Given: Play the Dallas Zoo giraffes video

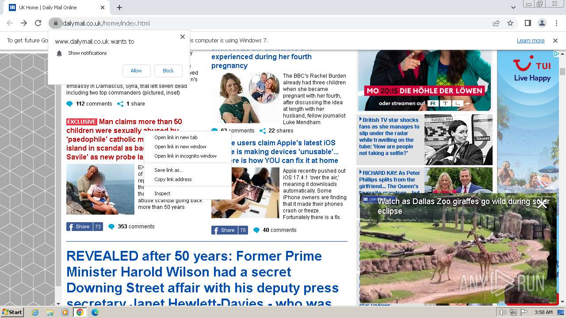Looking at the screenshot, I should pyautogui.click(x=458, y=249).
